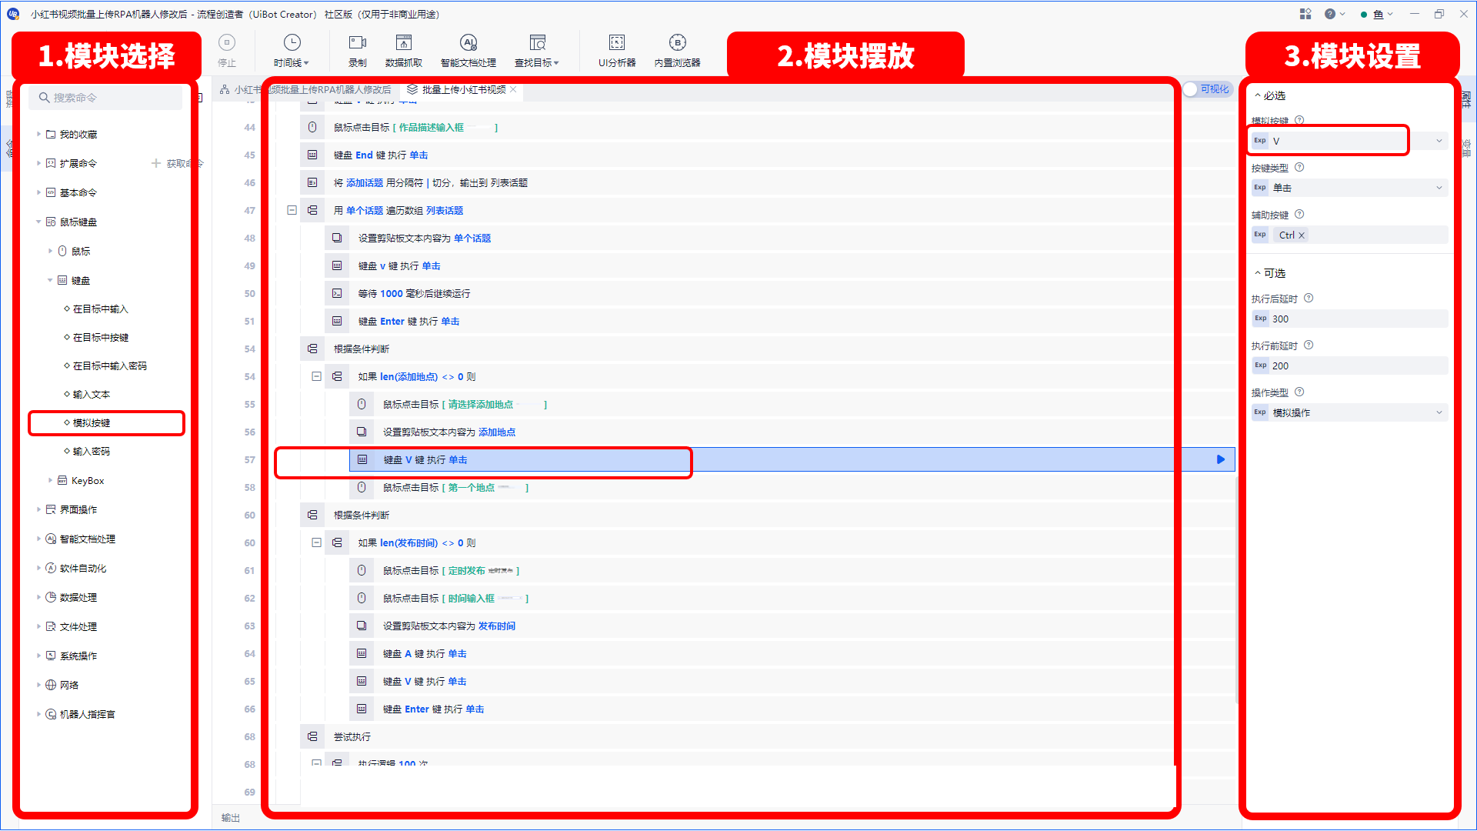Select 按键类型 single click dropdown option
1477x831 pixels.
(1349, 187)
